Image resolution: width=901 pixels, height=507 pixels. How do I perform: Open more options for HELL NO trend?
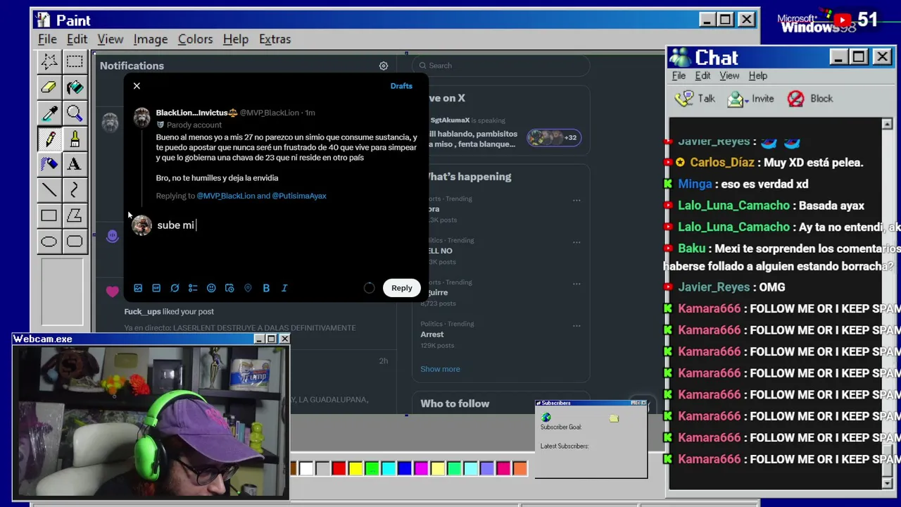576,242
